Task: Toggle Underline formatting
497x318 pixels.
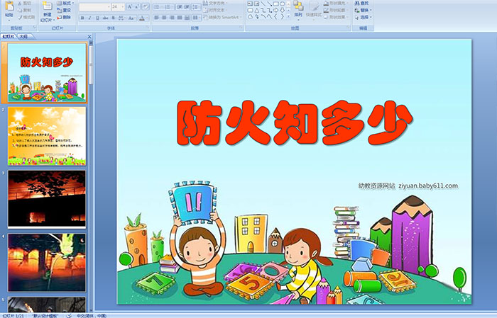Action: click(x=97, y=18)
